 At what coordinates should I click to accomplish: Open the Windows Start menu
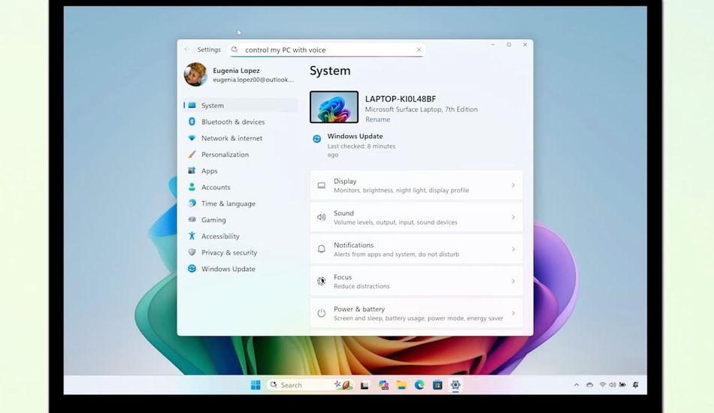(256, 385)
